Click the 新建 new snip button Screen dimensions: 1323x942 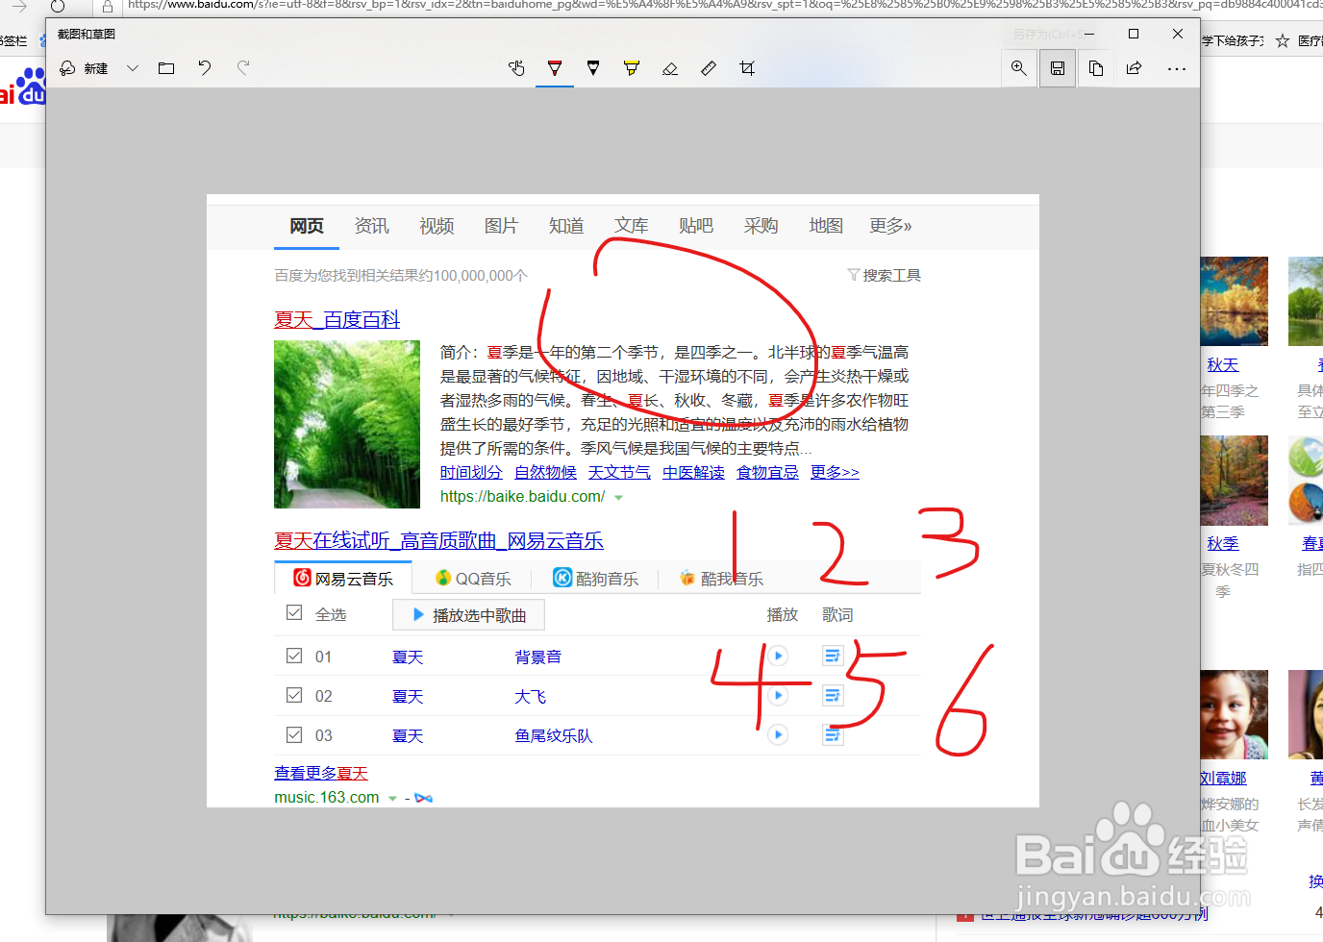tap(84, 68)
